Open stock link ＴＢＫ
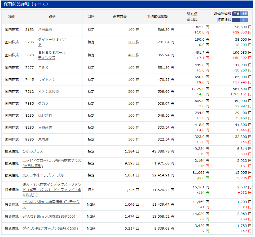The width and height of the screenshot is (255, 237). (43, 68)
